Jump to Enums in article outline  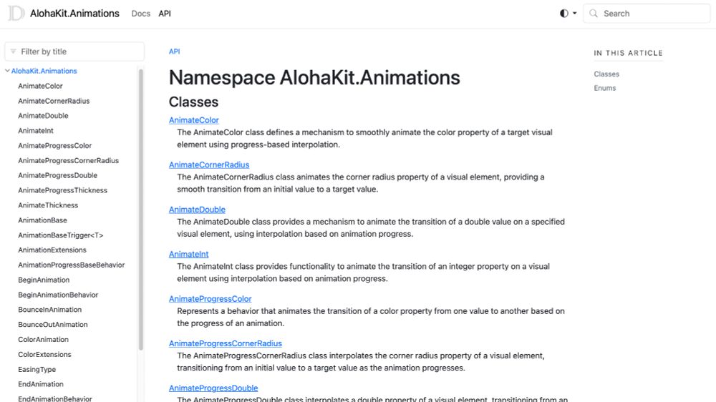pyautogui.click(x=604, y=88)
